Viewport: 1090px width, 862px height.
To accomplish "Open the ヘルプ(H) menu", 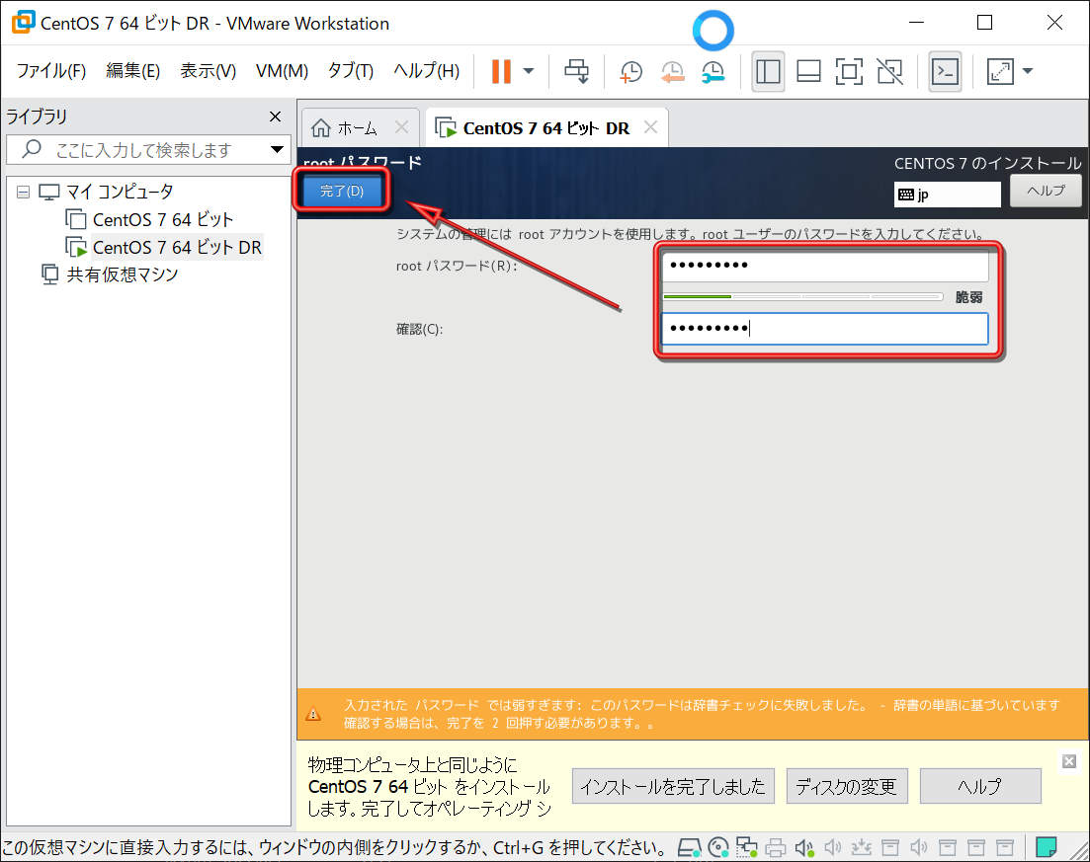I will 426,71.
